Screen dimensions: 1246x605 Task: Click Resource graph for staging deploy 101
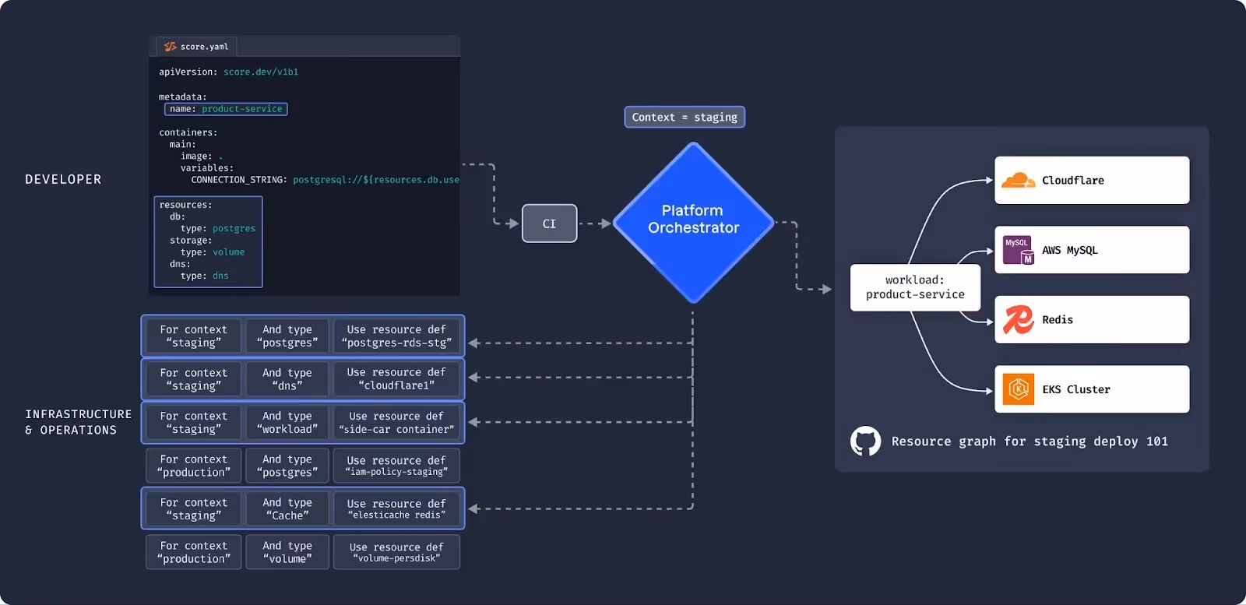(1030, 441)
